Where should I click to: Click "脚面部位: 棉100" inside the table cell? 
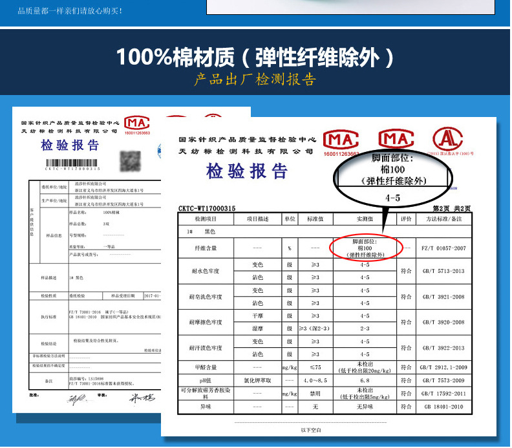[365, 245]
